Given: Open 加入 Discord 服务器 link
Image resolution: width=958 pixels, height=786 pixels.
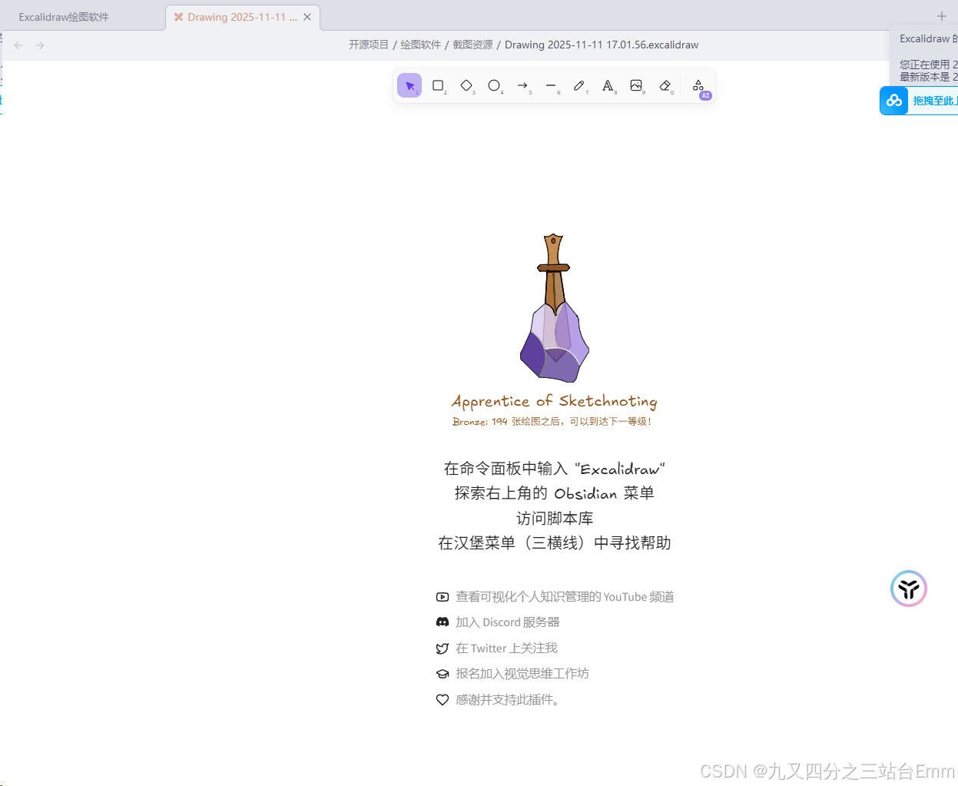Looking at the screenshot, I should tap(508, 622).
